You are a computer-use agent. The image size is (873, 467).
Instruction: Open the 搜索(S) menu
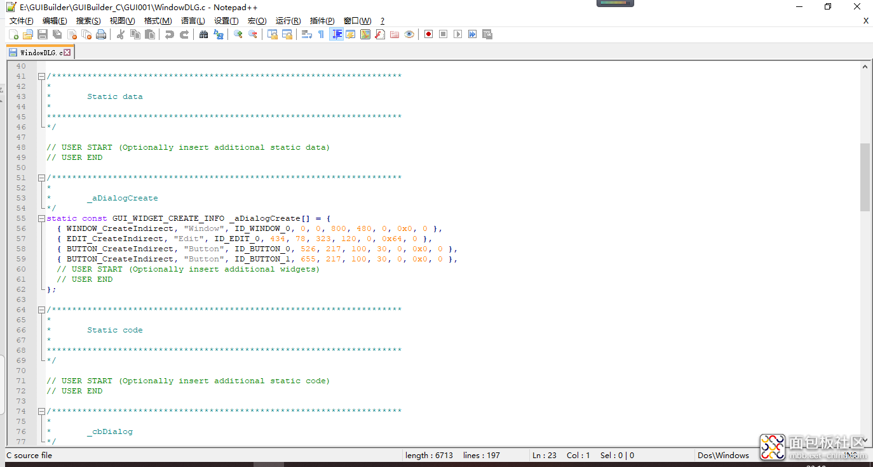pyautogui.click(x=88, y=21)
